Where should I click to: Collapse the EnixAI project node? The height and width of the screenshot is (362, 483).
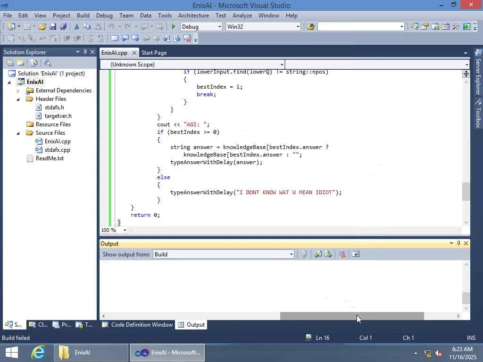coord(9,82)
